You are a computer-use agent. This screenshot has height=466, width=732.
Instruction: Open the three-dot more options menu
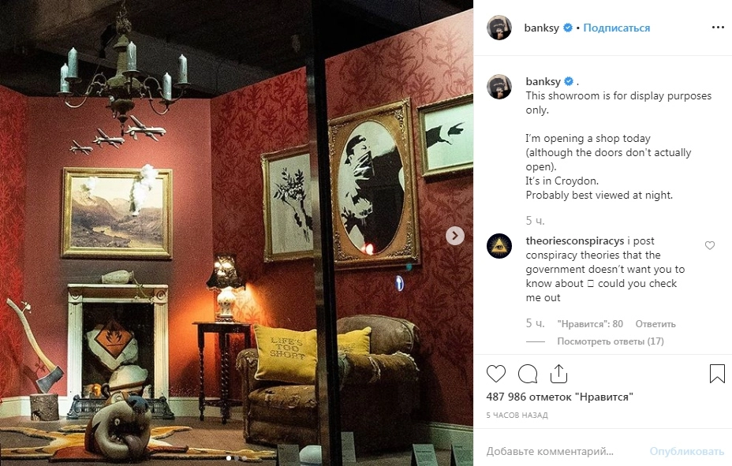[x=718, y=28]
